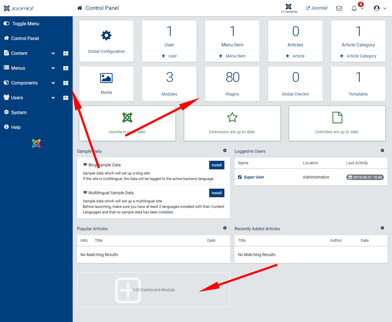Expand the Components submenu chevron

53,83
